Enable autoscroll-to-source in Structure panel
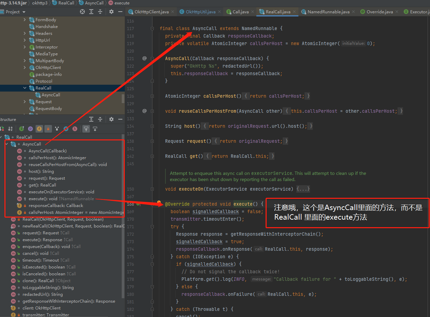This screenshot has width=430, height=317. 86,129
